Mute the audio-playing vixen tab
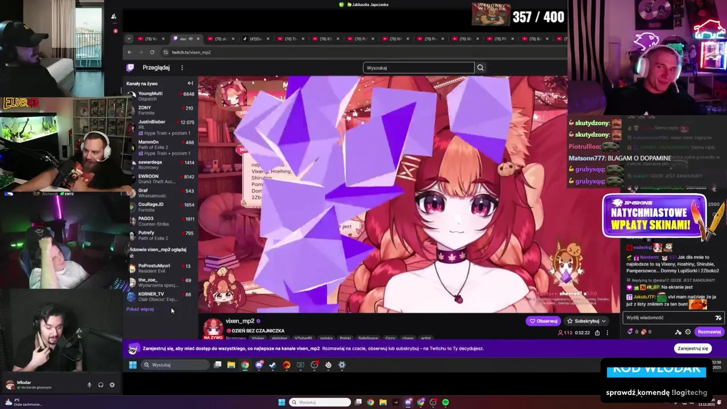727x409 pixels. (x=190, y=39)
